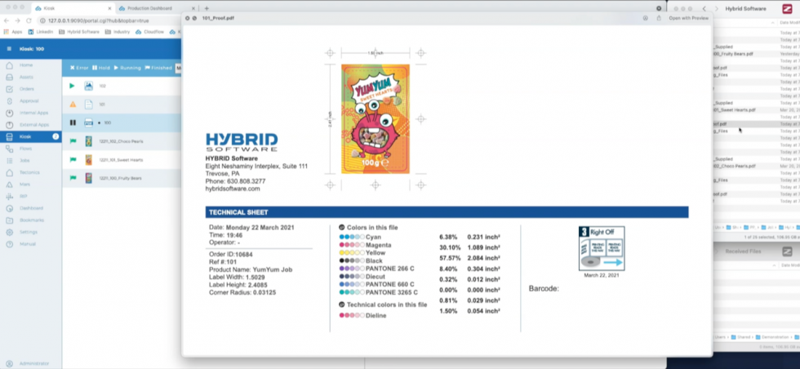The image size is (800, 369).
Task: Go back in the Hybrid Software Finder window
Action: tap(704, 9)
